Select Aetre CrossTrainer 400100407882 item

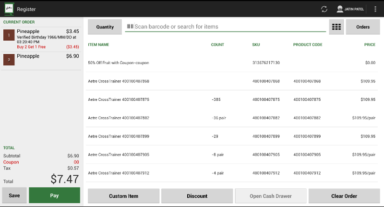coord(232,118)
